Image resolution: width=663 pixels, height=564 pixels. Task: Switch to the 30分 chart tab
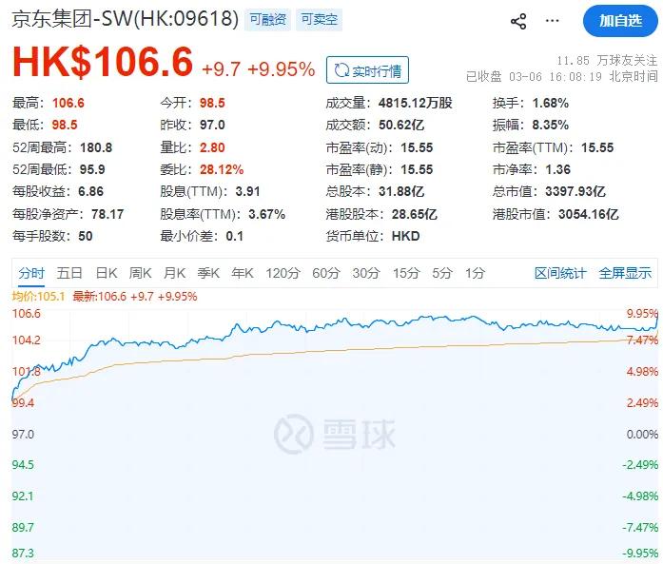pos(366,273)
